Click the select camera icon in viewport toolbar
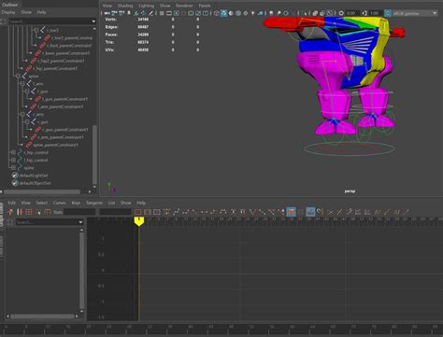443x337 pixels. [107, 13]
